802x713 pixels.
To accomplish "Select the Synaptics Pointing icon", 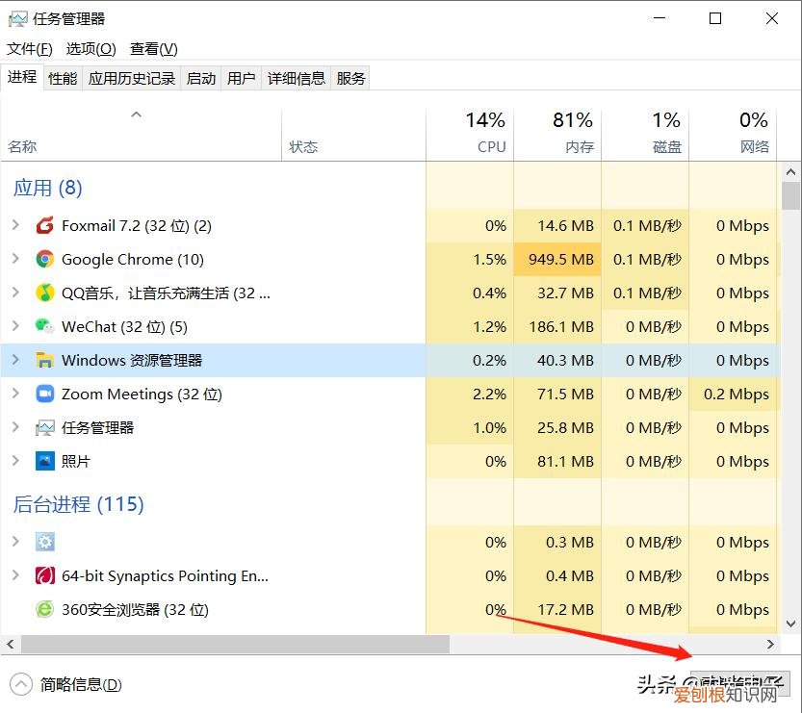I will click(x=44, y=576).
